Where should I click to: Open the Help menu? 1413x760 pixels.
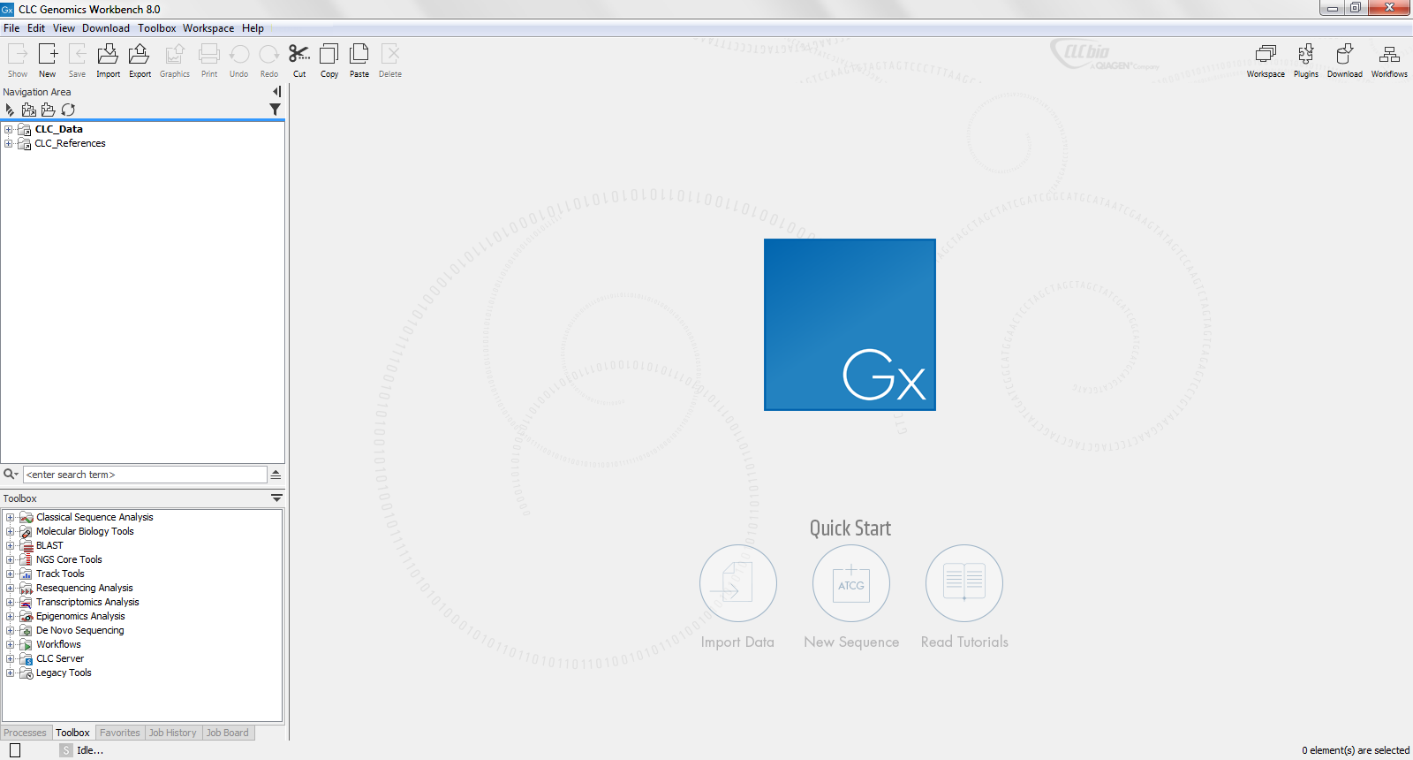coord(253,28)
